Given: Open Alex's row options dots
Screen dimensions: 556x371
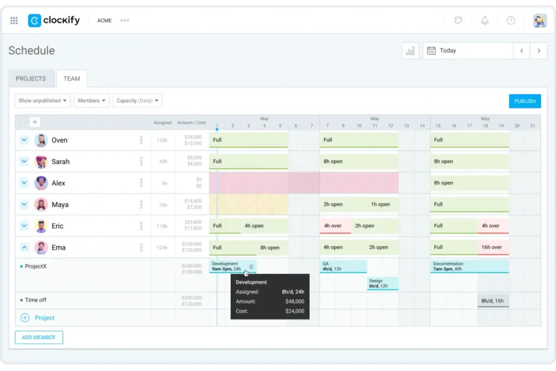Looking at the screenshot, I should click(141, 183).
